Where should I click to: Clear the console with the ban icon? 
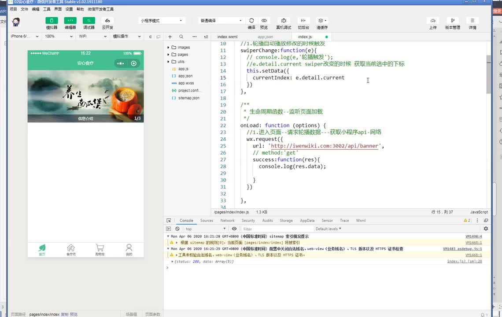click(177, 229)
